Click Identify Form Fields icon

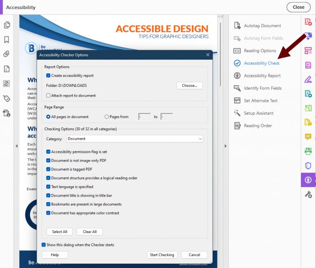click(237, 88)
